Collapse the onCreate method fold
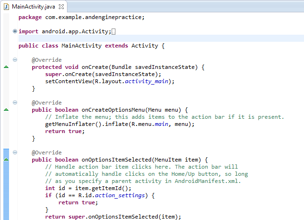 pyautogui.click(x=15, y=60)
